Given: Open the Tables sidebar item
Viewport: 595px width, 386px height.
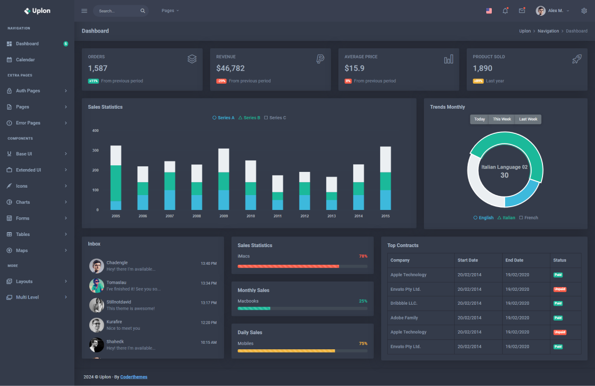Looking at the screenshot, I should [37, 234].
